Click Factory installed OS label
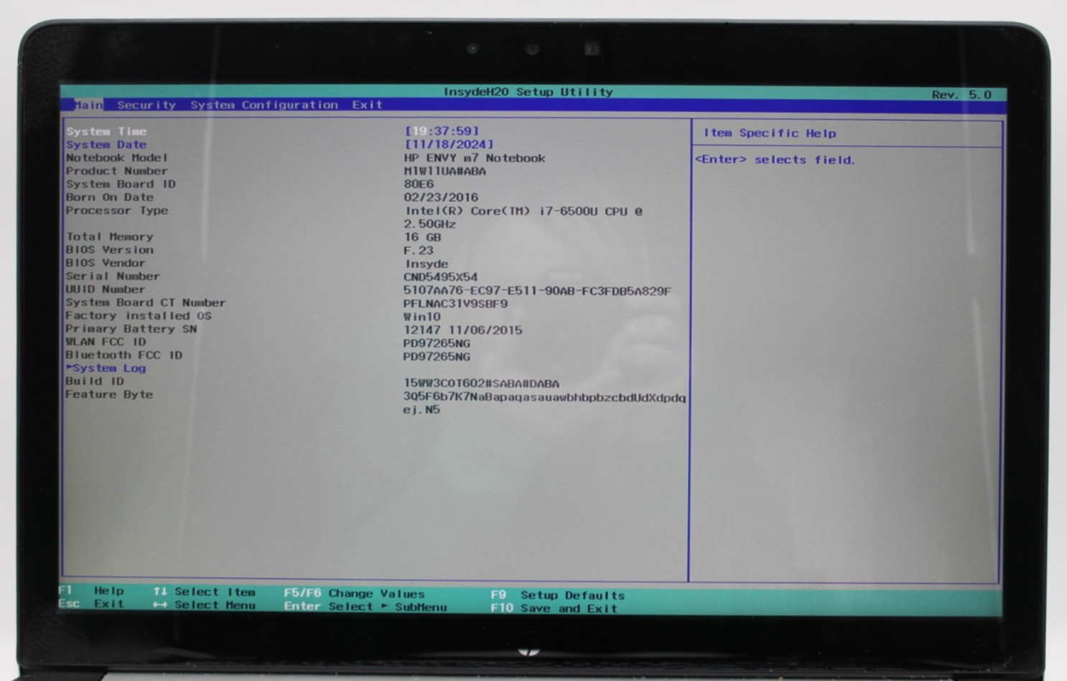Screen dimensions: 1067x681 click(139, 315)
